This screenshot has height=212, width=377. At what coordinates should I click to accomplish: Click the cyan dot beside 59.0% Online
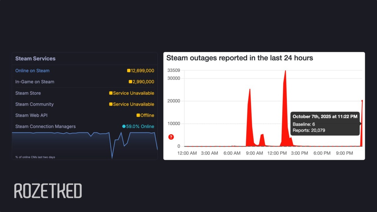pos(124,126)
